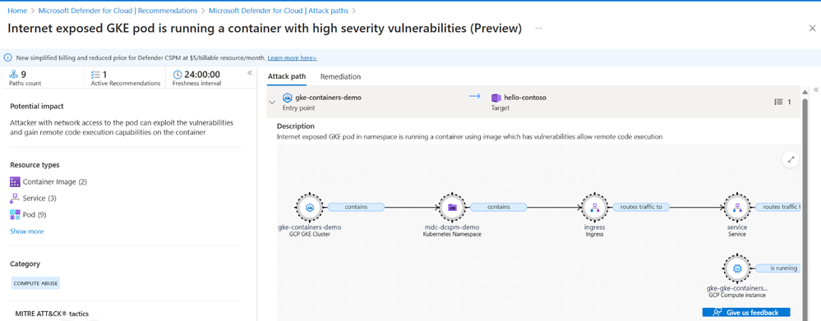Click the routes traffic to label after ingress
821x321 pixels.
(641, 207)
